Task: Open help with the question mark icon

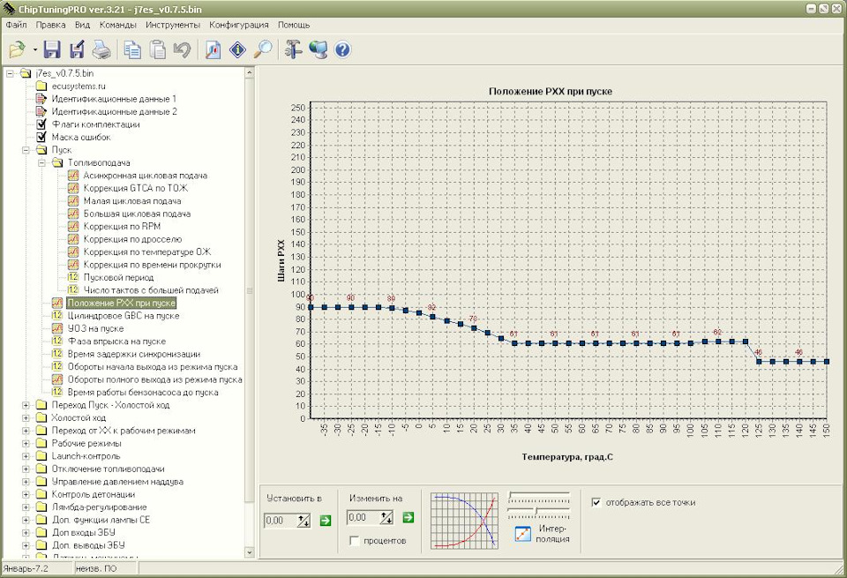Action: 343,49
